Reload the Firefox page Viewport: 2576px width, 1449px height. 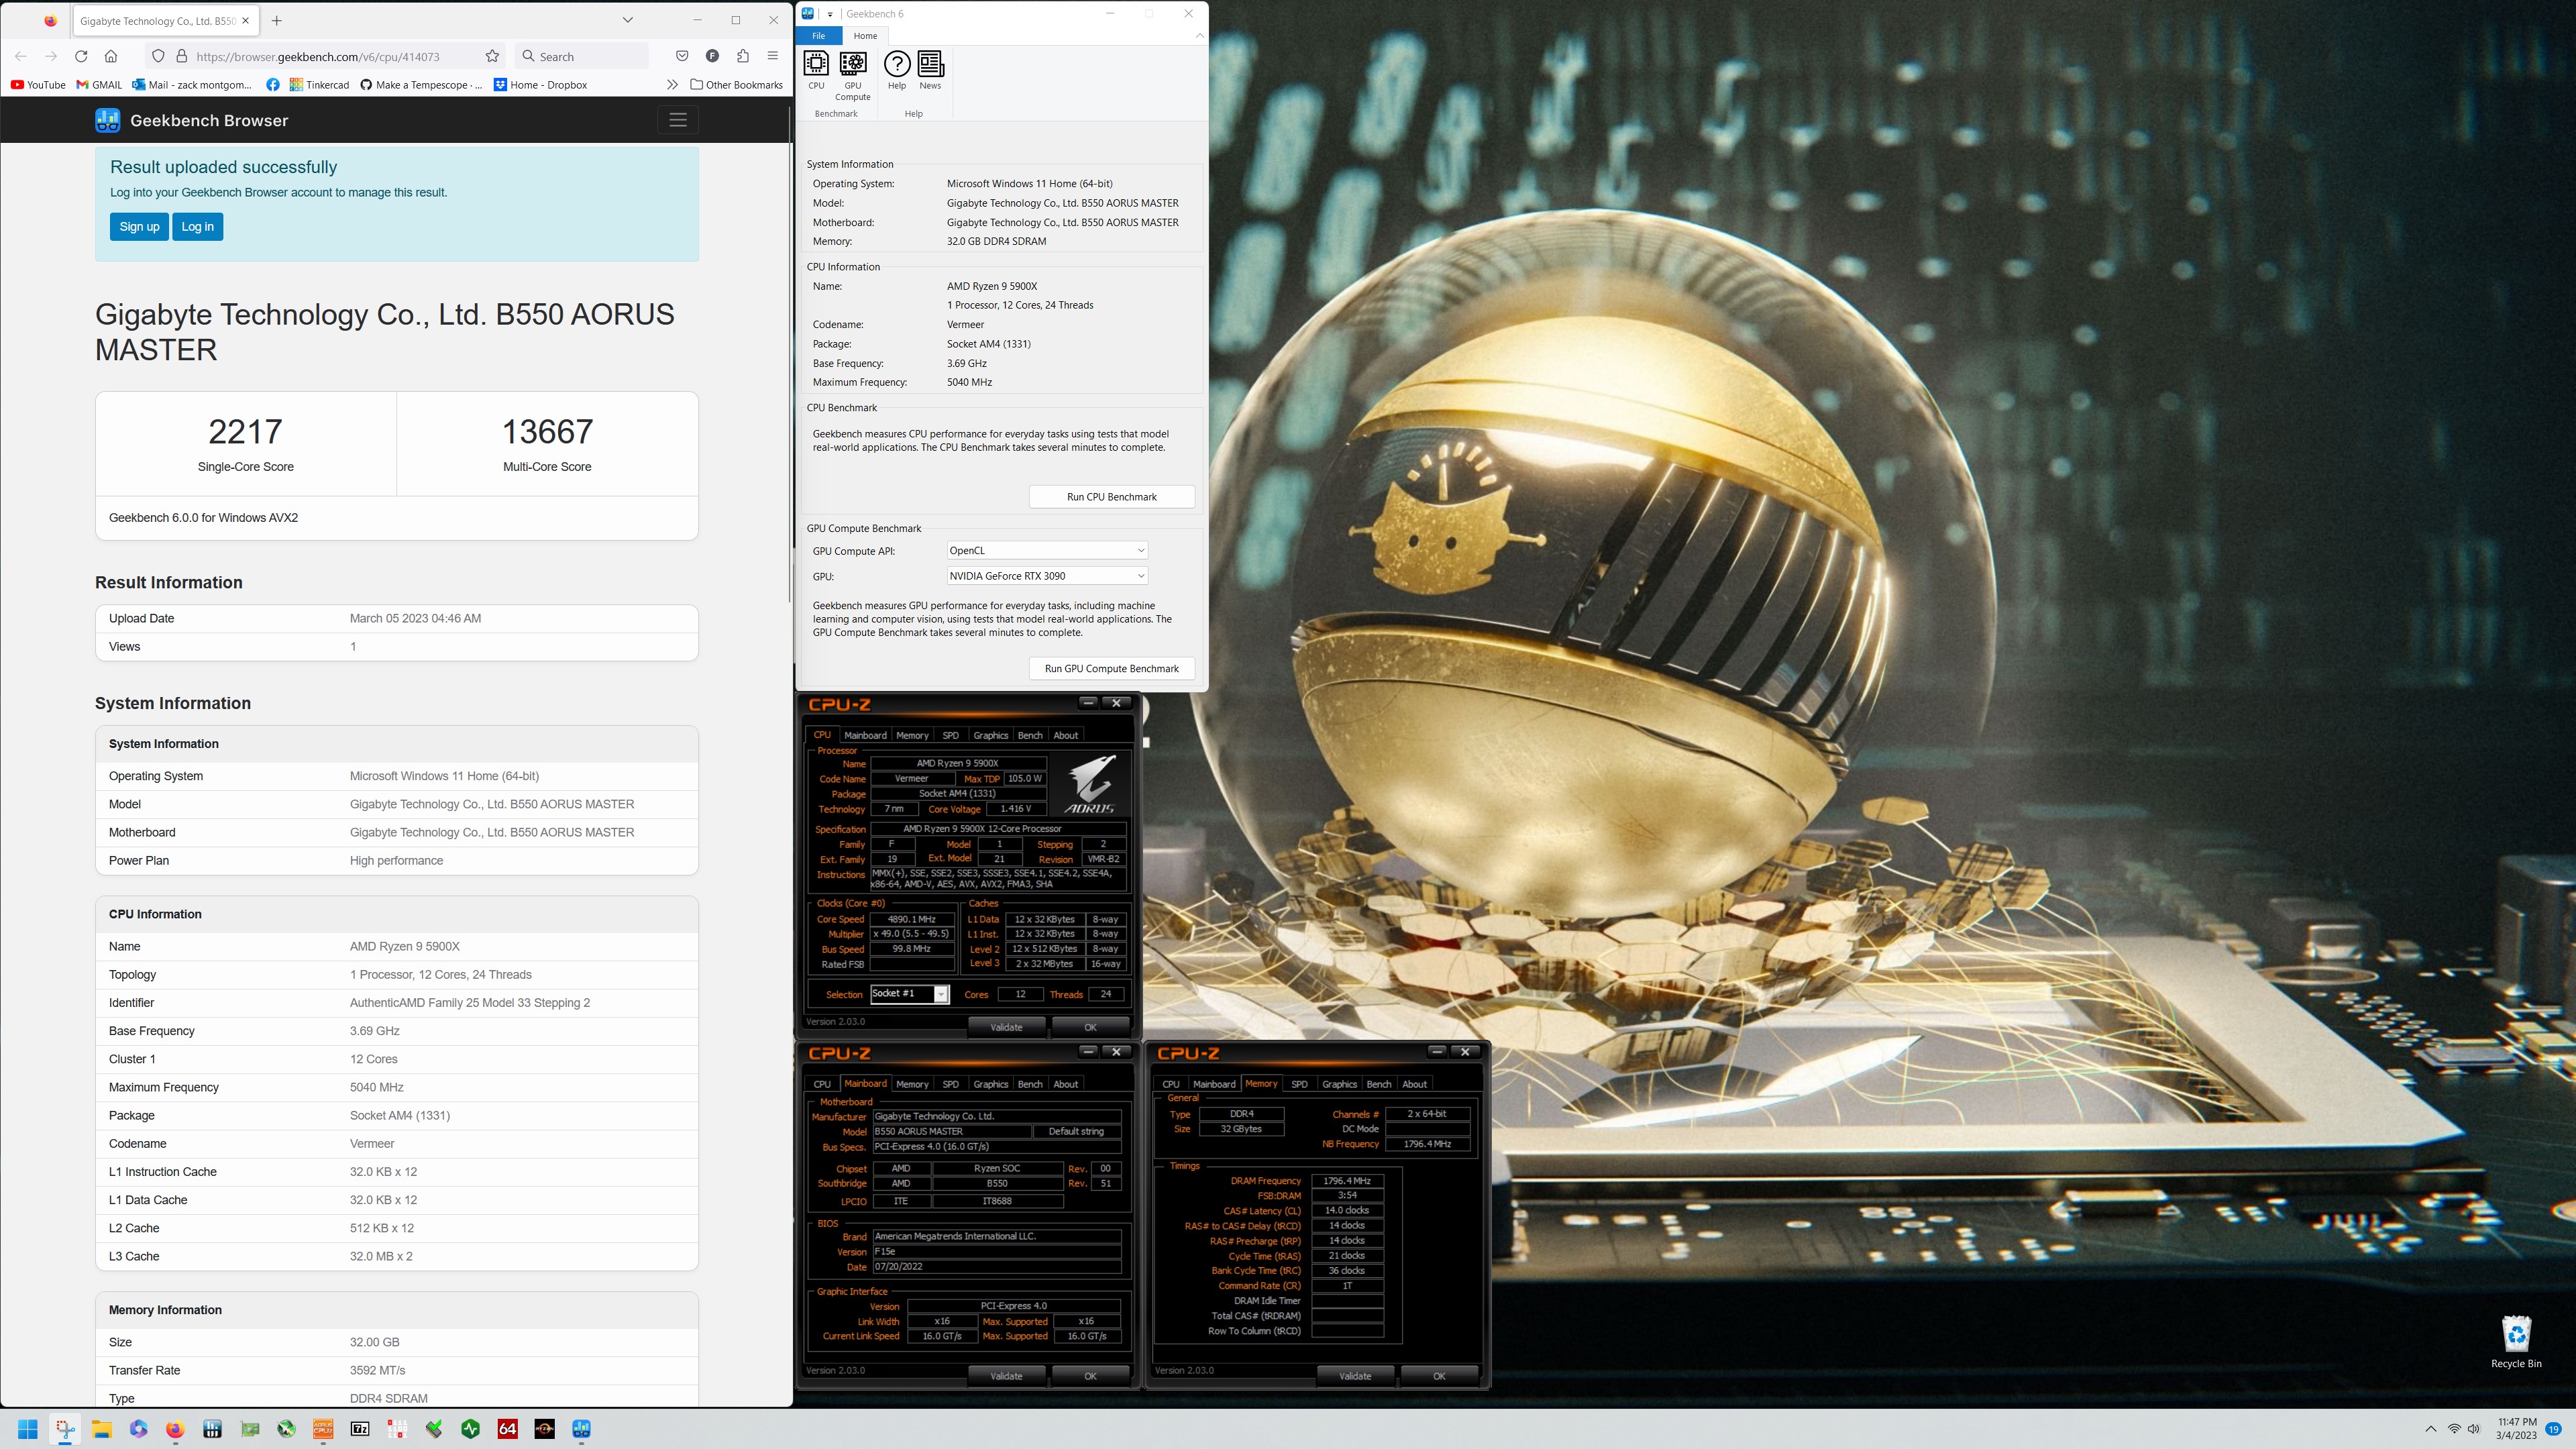81,56
